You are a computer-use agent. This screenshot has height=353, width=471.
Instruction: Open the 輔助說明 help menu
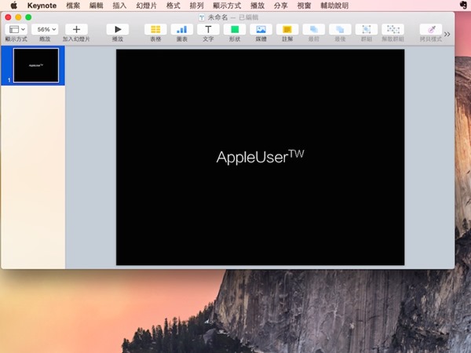click(x=334, y=5)
